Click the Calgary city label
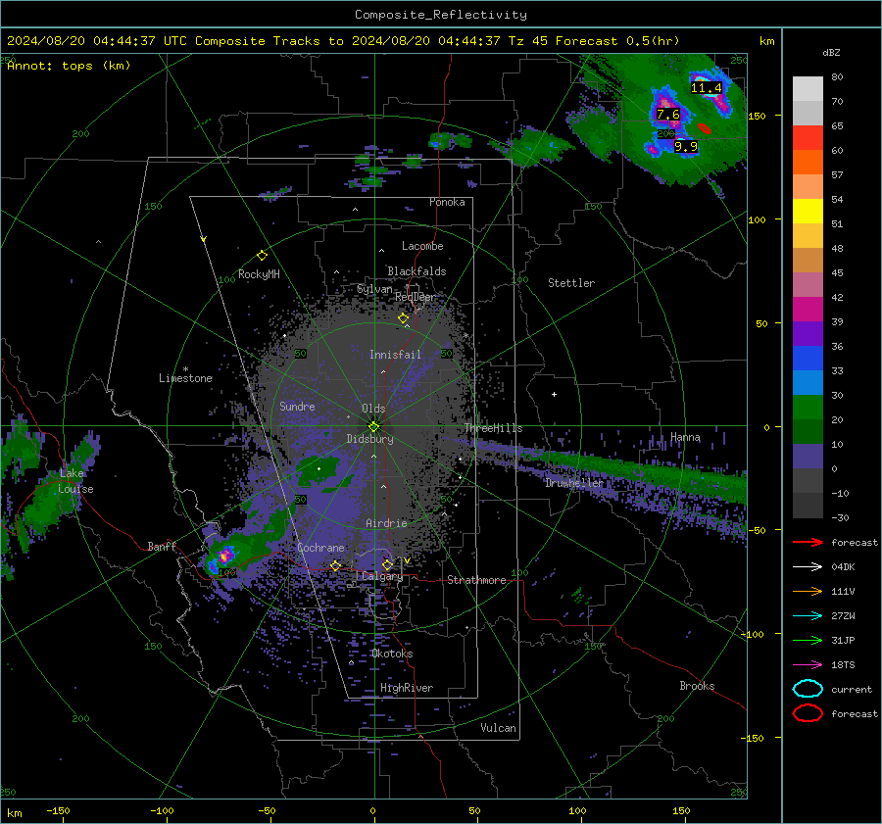The height and width of the screenshot is (824, 882). [x=382, y=576]
